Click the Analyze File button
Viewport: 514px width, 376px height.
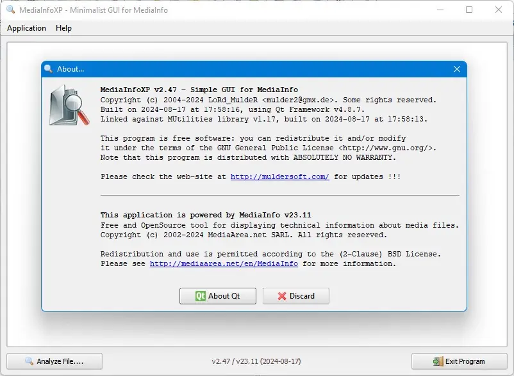pyautogui.click(x=54, y=361)
